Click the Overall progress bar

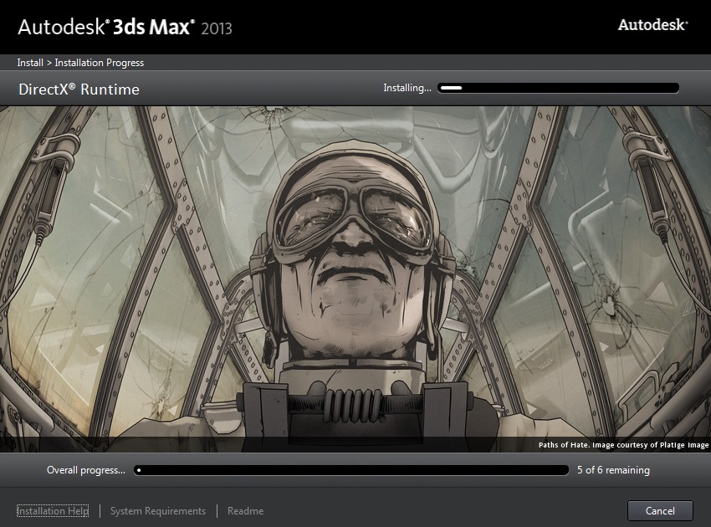click(351, 470)
